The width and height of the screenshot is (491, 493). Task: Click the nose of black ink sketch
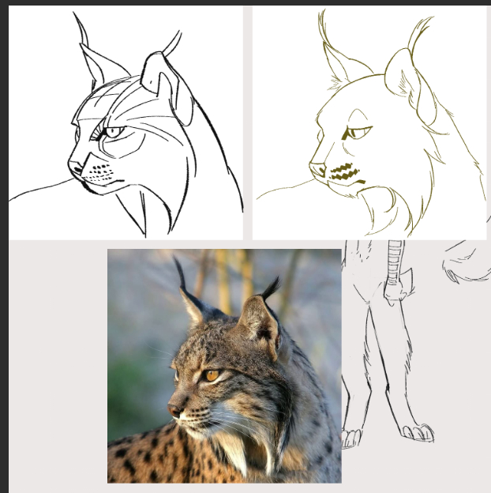[75, 167]
